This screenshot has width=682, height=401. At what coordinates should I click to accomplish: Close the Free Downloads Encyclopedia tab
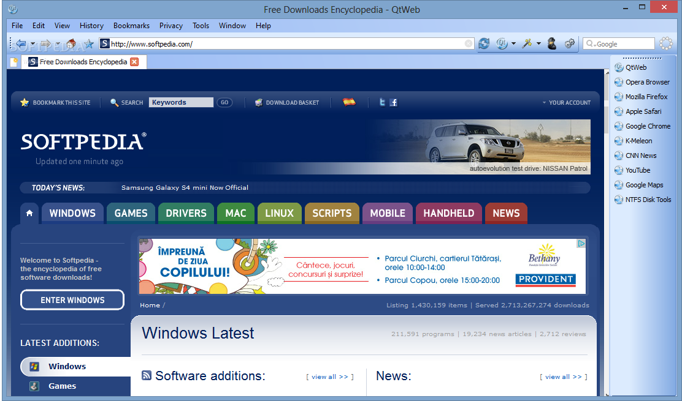pyautogui.click(x=134, y=62)
